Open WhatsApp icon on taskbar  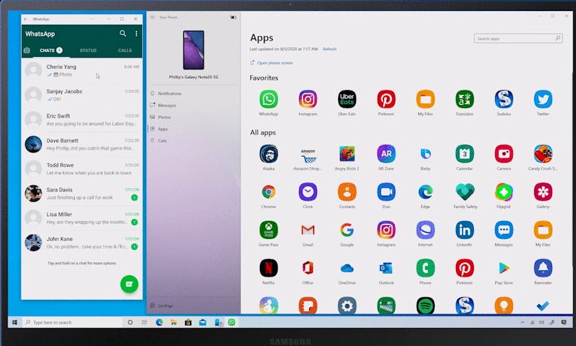(x=232, y=322)
